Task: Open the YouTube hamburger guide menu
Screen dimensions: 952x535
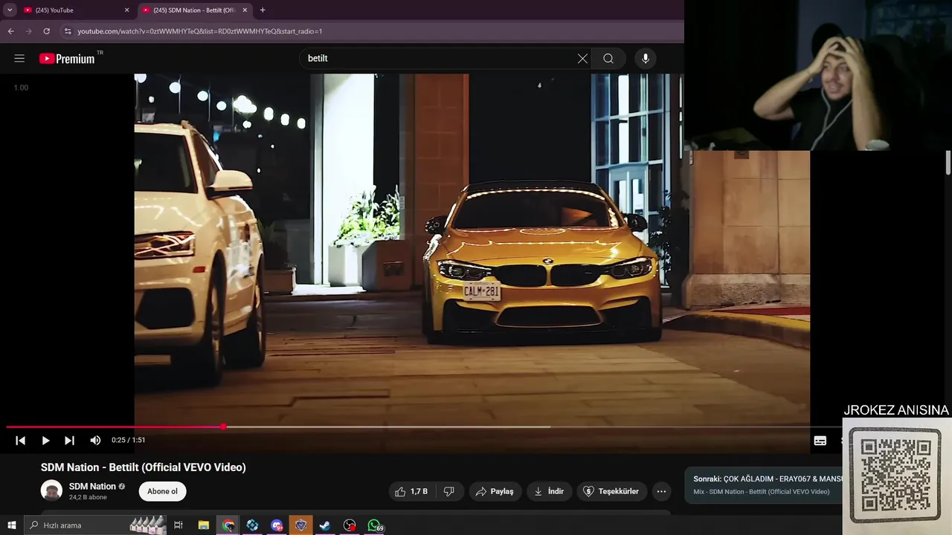Action: [19, 59]
